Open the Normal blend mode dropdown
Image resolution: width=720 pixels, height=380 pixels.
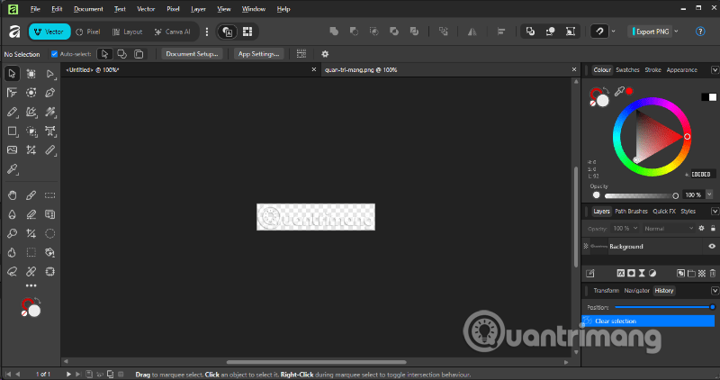coord(669,229)
